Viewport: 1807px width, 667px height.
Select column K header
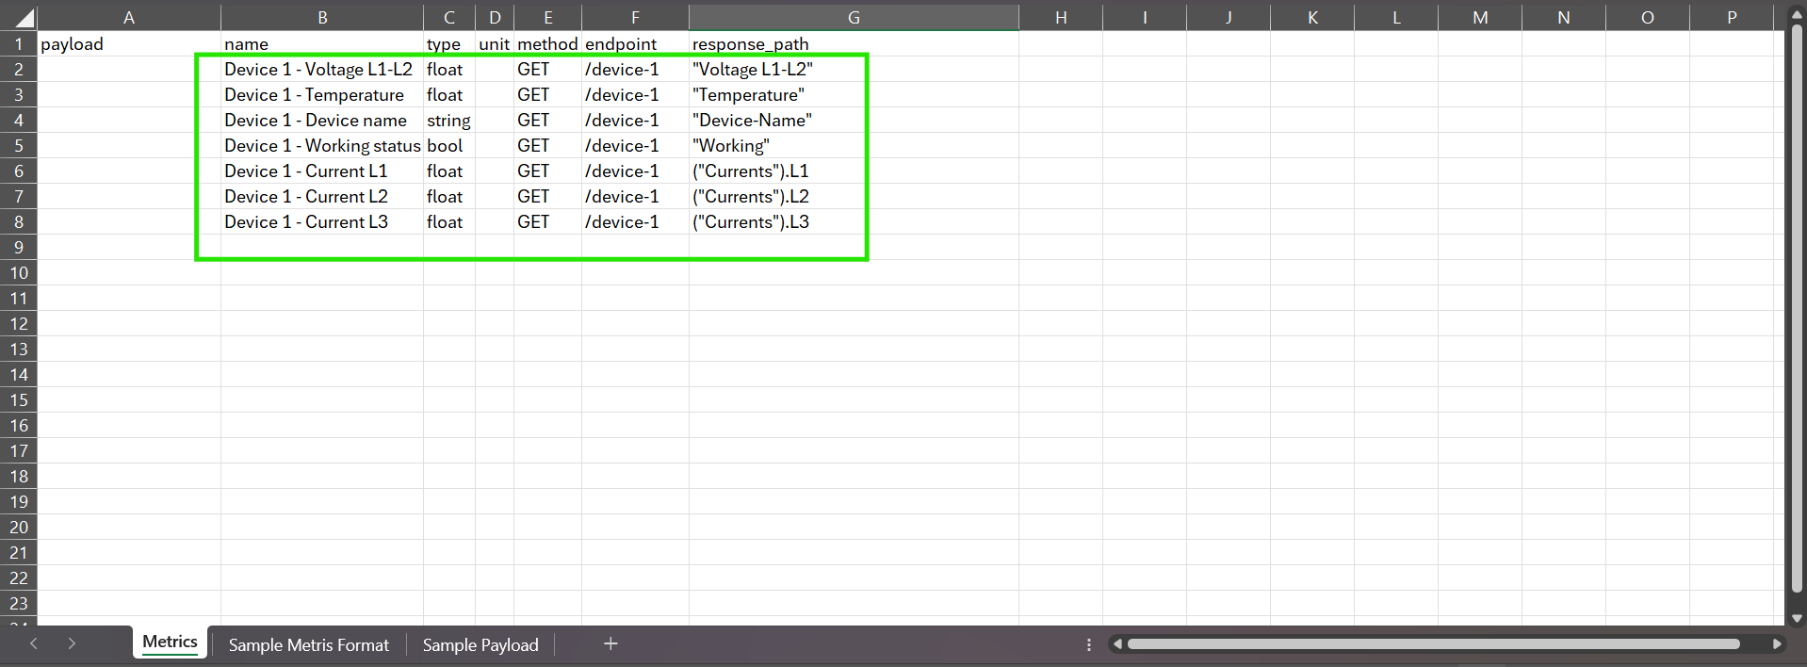point(1312,18)
